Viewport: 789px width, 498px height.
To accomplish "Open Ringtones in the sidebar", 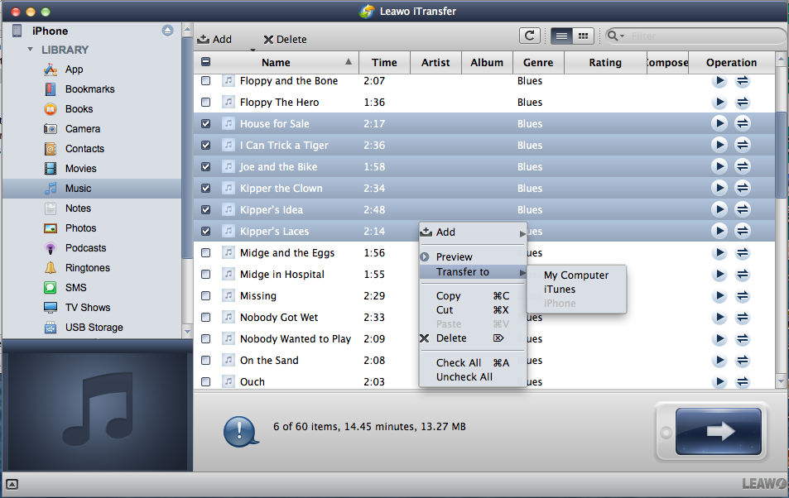I will point(87,268).
